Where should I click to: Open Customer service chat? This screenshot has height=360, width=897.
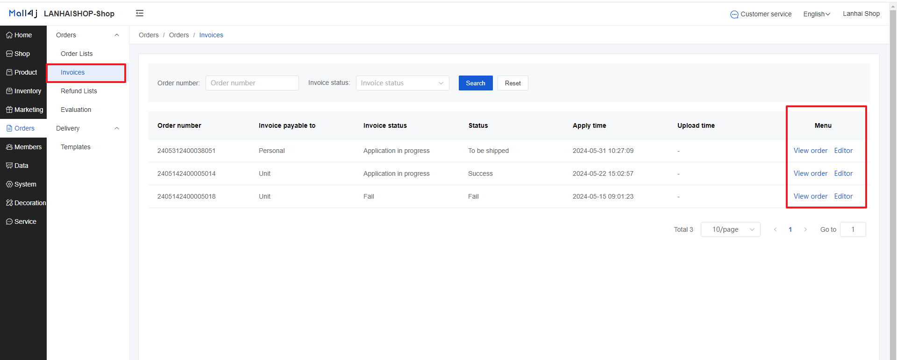(x=761, y=14)
